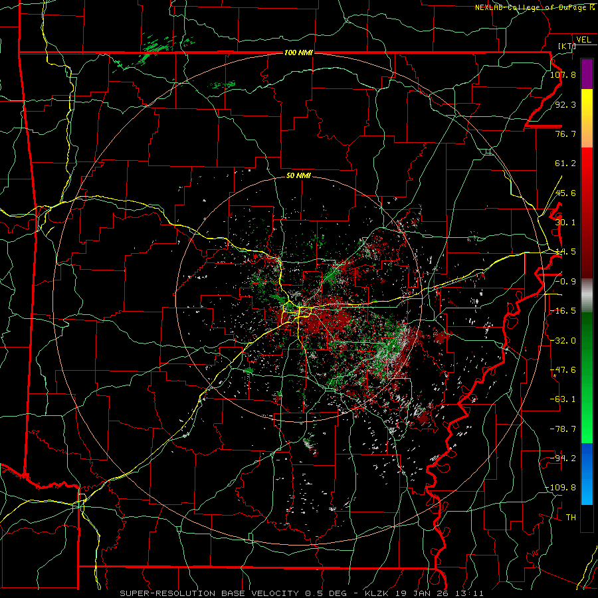Pick the gray near-zero segment of the color bar
The image size is (598, 598).
(587, 296)
